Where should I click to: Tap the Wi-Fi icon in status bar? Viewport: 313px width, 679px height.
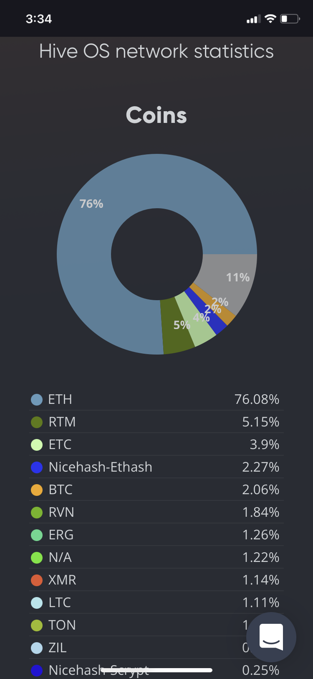tap(270, 19)
